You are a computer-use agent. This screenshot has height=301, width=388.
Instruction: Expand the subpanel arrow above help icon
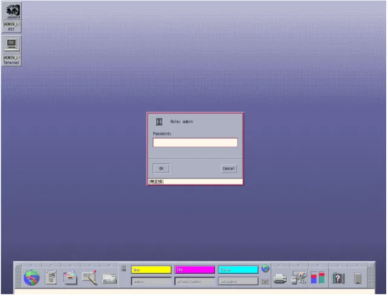click(x=338, y=265)
